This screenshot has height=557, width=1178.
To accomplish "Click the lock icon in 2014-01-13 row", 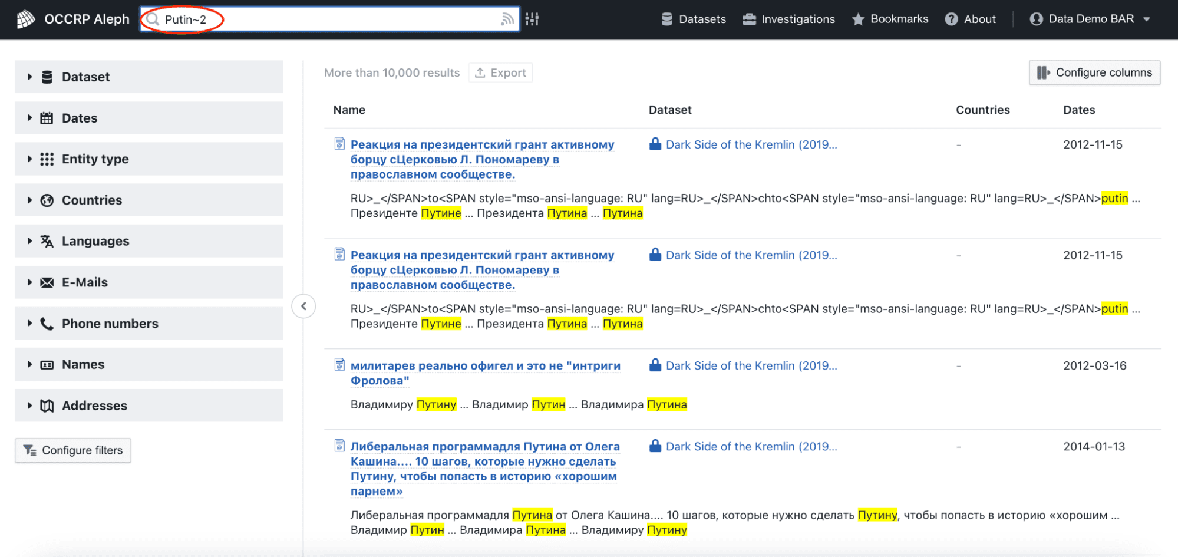I will pyautogui.click(x=655, y=446).
